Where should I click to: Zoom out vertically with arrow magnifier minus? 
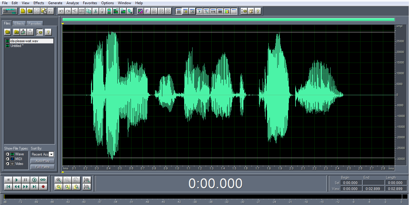[x=87, y=187]
